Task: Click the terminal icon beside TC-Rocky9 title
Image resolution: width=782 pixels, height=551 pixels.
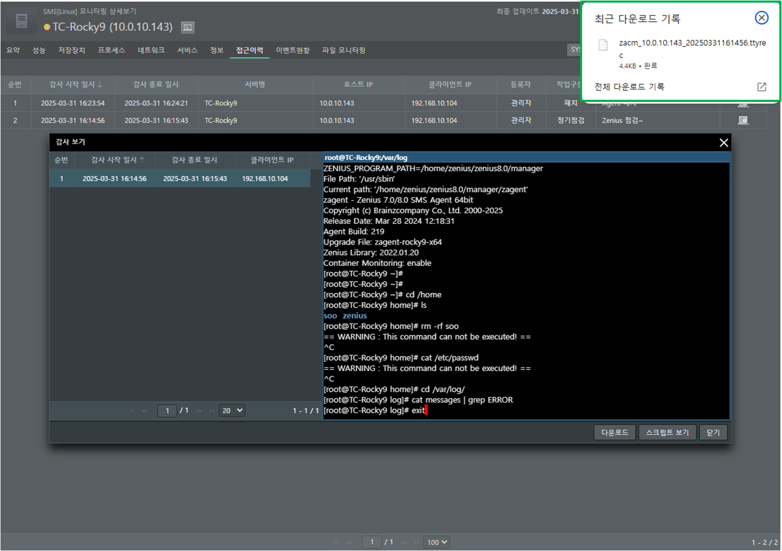Action: pos(188,27)
